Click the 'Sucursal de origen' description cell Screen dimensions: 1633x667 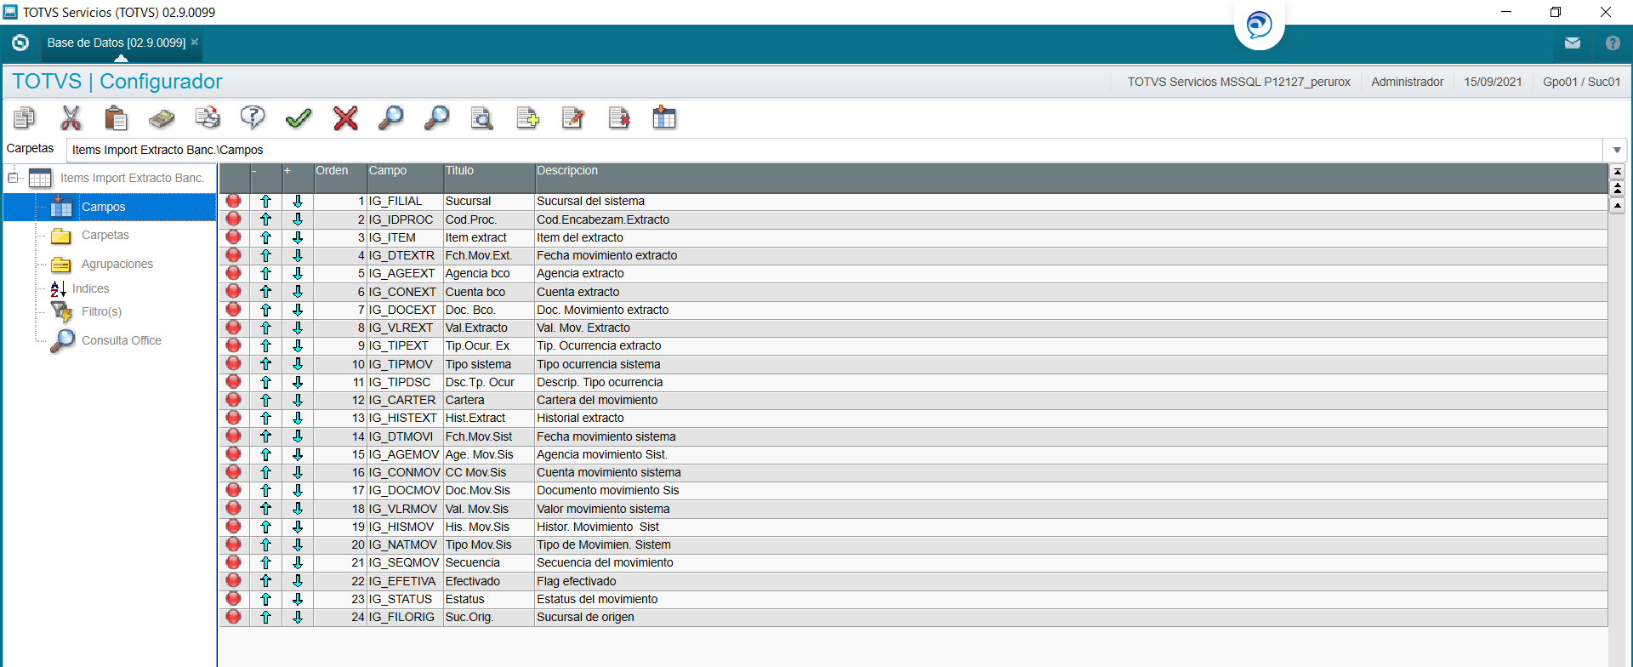pyautogui.click(x=1071, y=617)
